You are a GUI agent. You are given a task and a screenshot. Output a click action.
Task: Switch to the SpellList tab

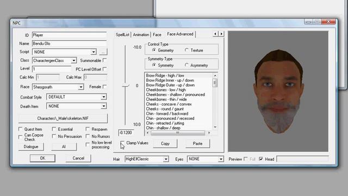(122, 35)
